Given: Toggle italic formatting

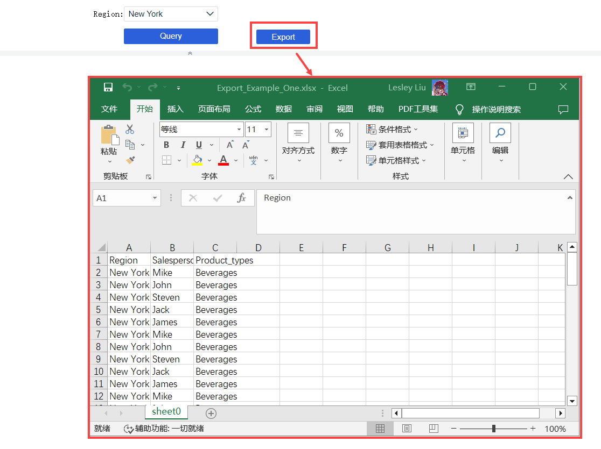Looking at the screenshot, I should tap(184, 144).
